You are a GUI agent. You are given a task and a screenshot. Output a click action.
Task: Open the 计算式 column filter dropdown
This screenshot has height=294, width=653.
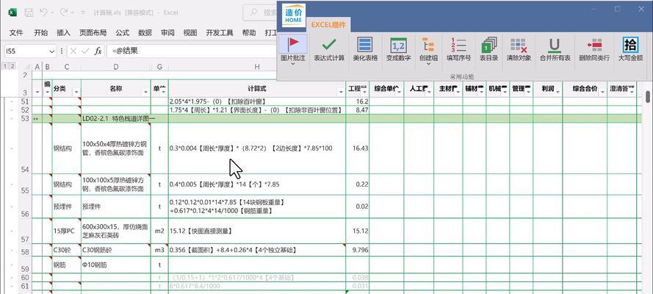click(341, 92)
